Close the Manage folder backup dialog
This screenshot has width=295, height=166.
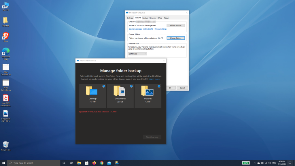[164, 61]
